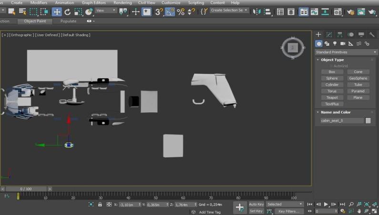The width and height of the screenshot is (379, 215).
Task: Open the View reference coordinate dropdown
Action: coord(106,10)
